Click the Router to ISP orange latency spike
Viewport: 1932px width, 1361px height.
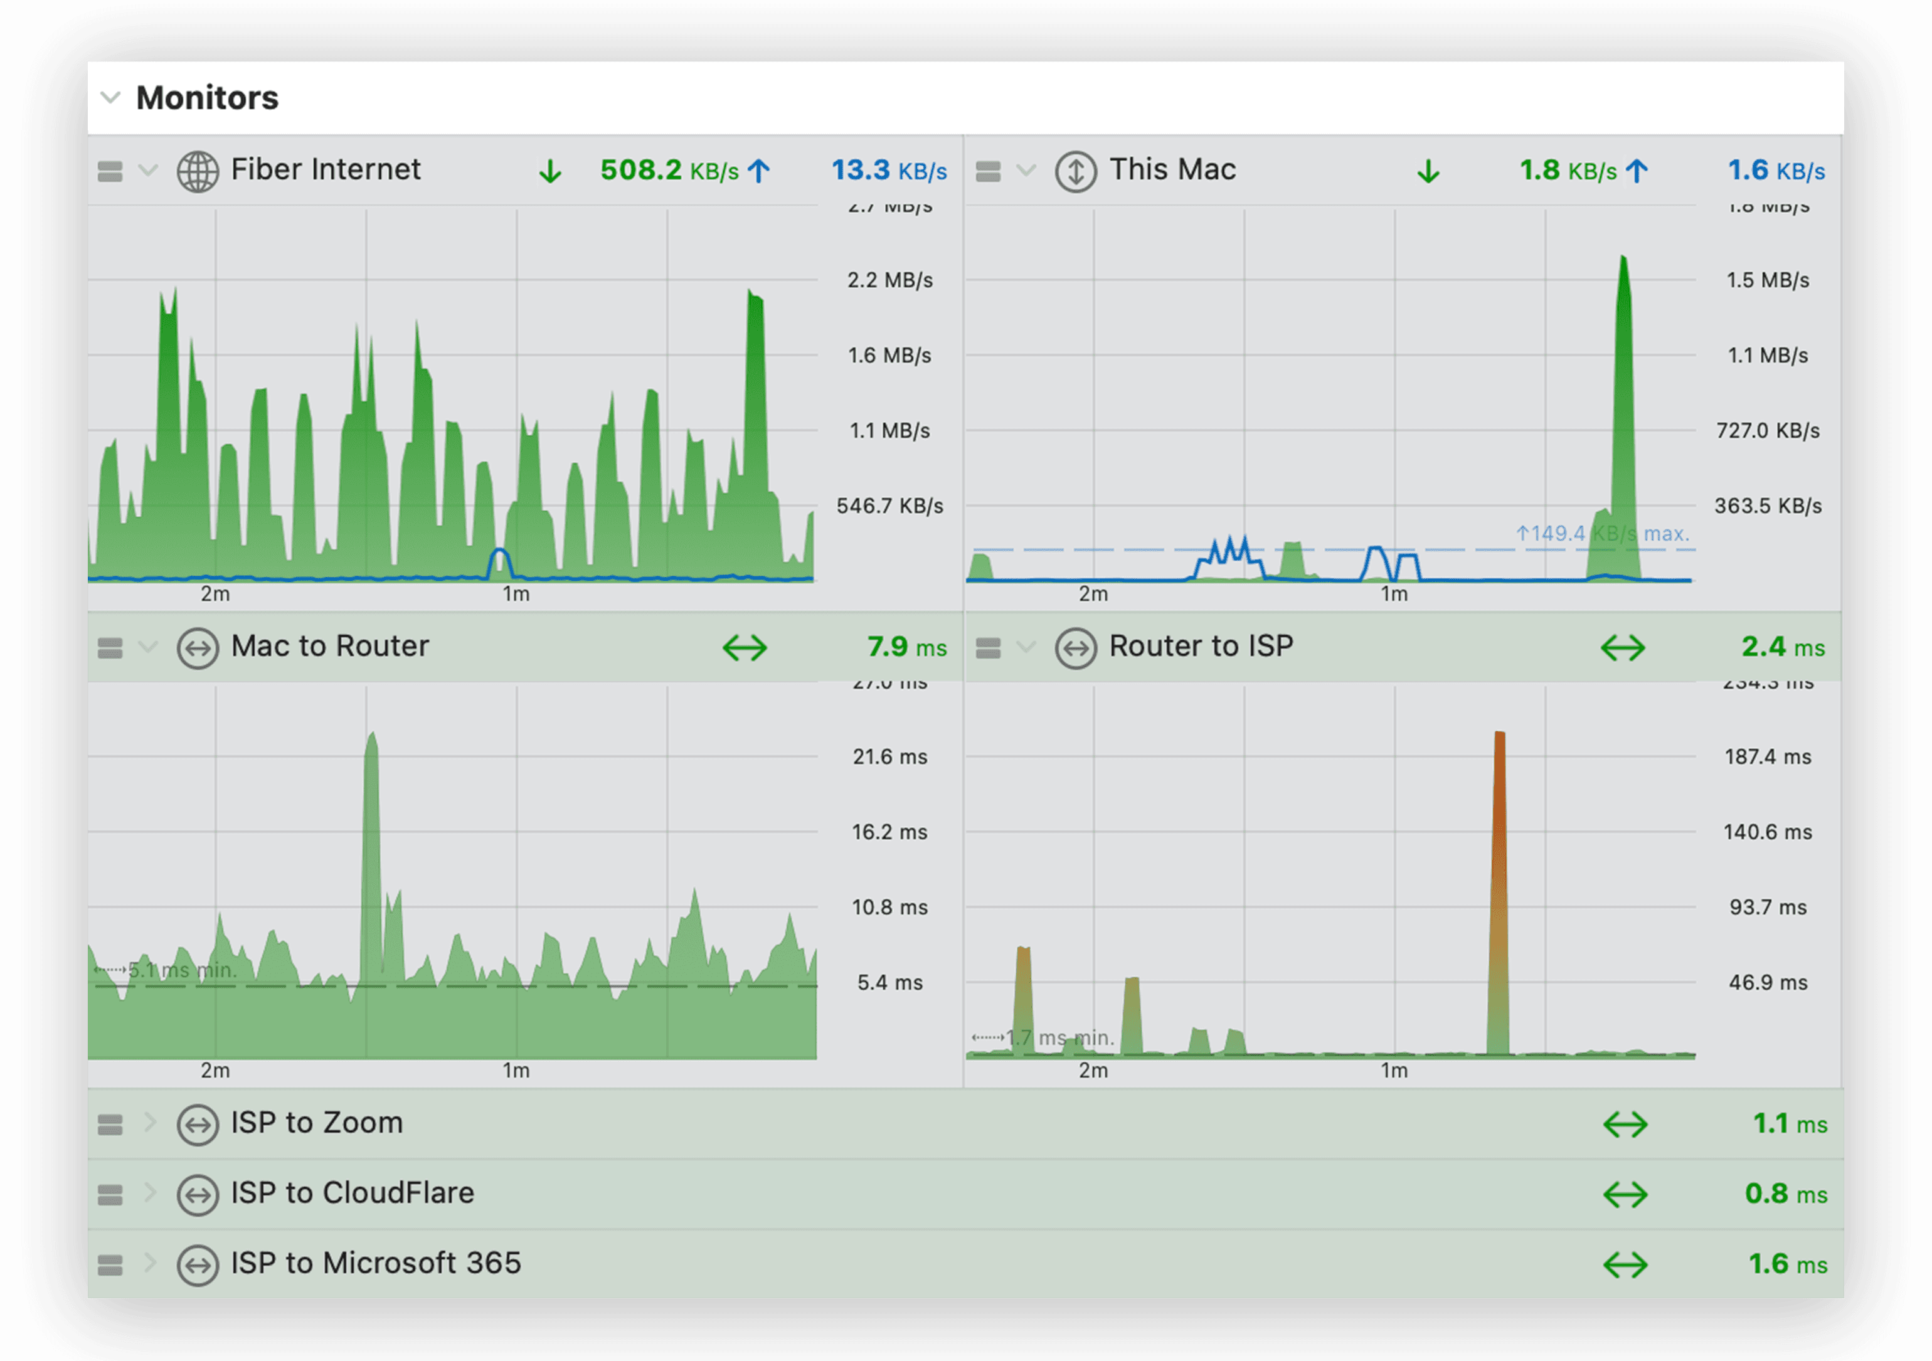pos(1499,892)
